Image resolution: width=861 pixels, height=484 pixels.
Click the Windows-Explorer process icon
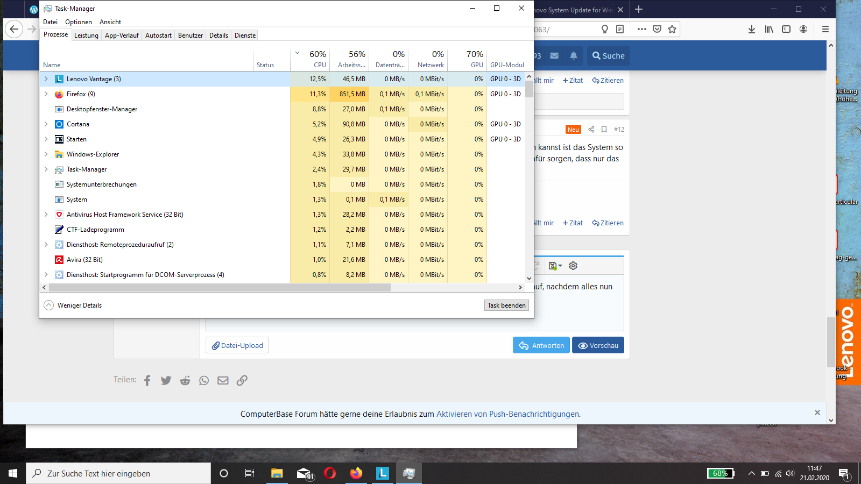[x=59, y=154]
